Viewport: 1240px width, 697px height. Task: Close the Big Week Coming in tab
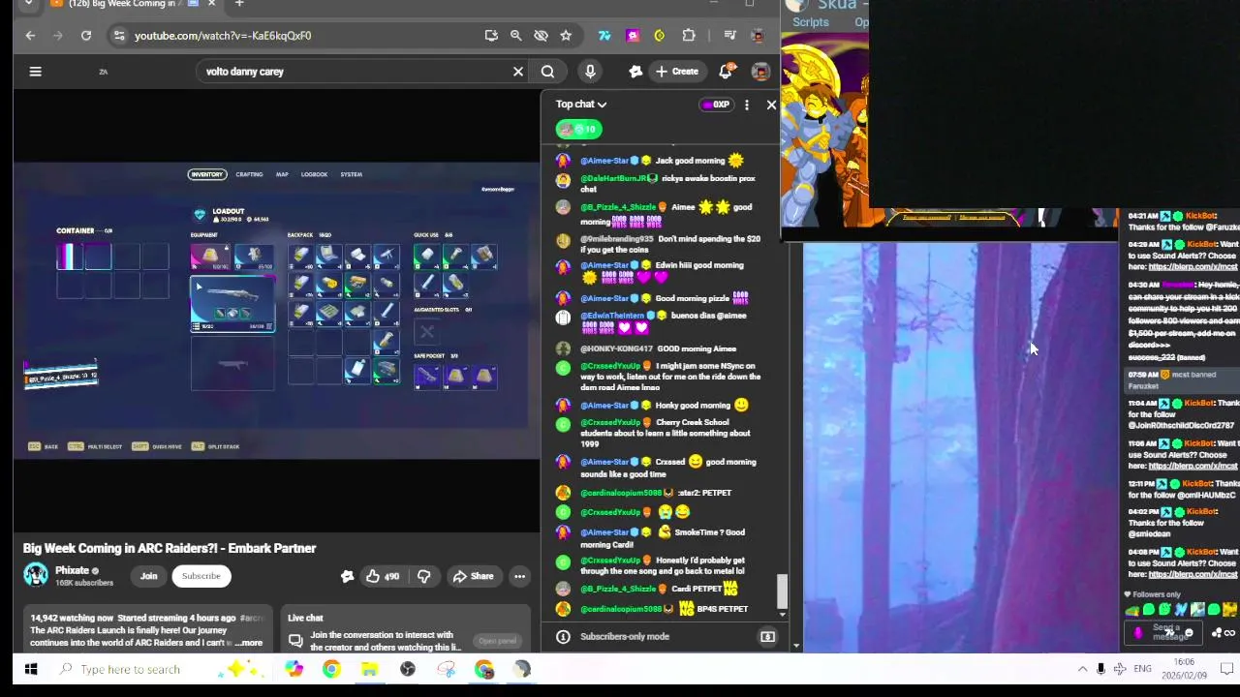tap(211, 4)
